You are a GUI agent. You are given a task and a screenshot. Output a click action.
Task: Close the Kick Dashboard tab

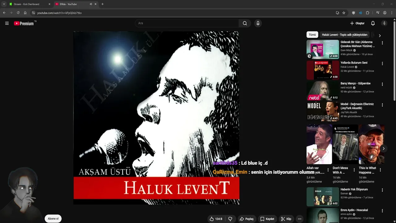click(49, 4)
